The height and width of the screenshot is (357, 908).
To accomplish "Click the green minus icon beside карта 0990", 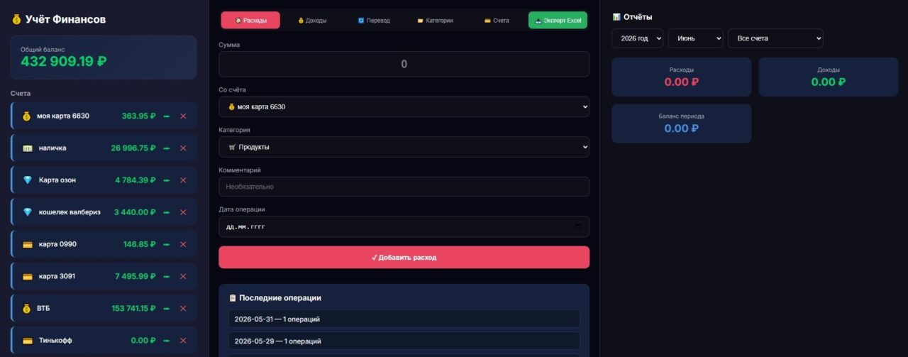I will coord(167,244).
